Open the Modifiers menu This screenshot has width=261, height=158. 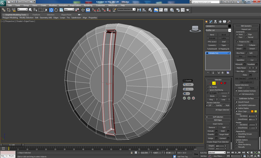coord(53,5)
